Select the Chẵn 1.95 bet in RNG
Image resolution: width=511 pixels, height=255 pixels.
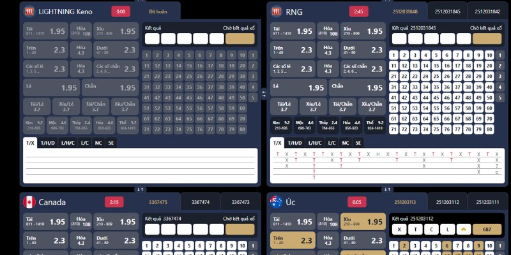tap(357, 87)
